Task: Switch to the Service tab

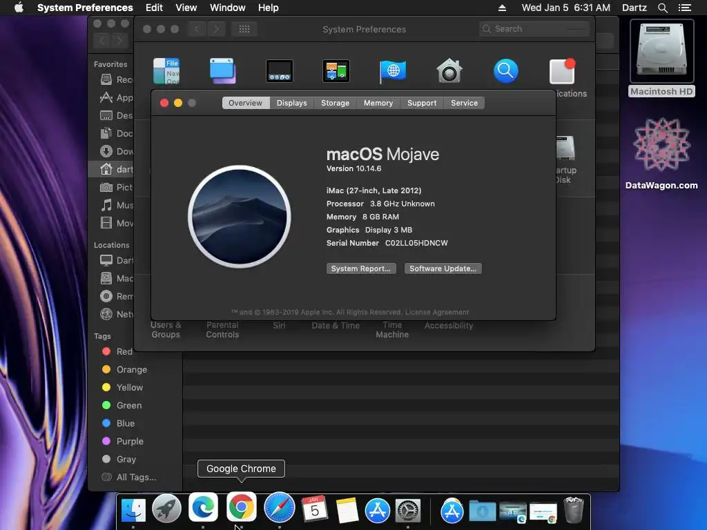Action: pyautogui.click(x=464, y=103)
